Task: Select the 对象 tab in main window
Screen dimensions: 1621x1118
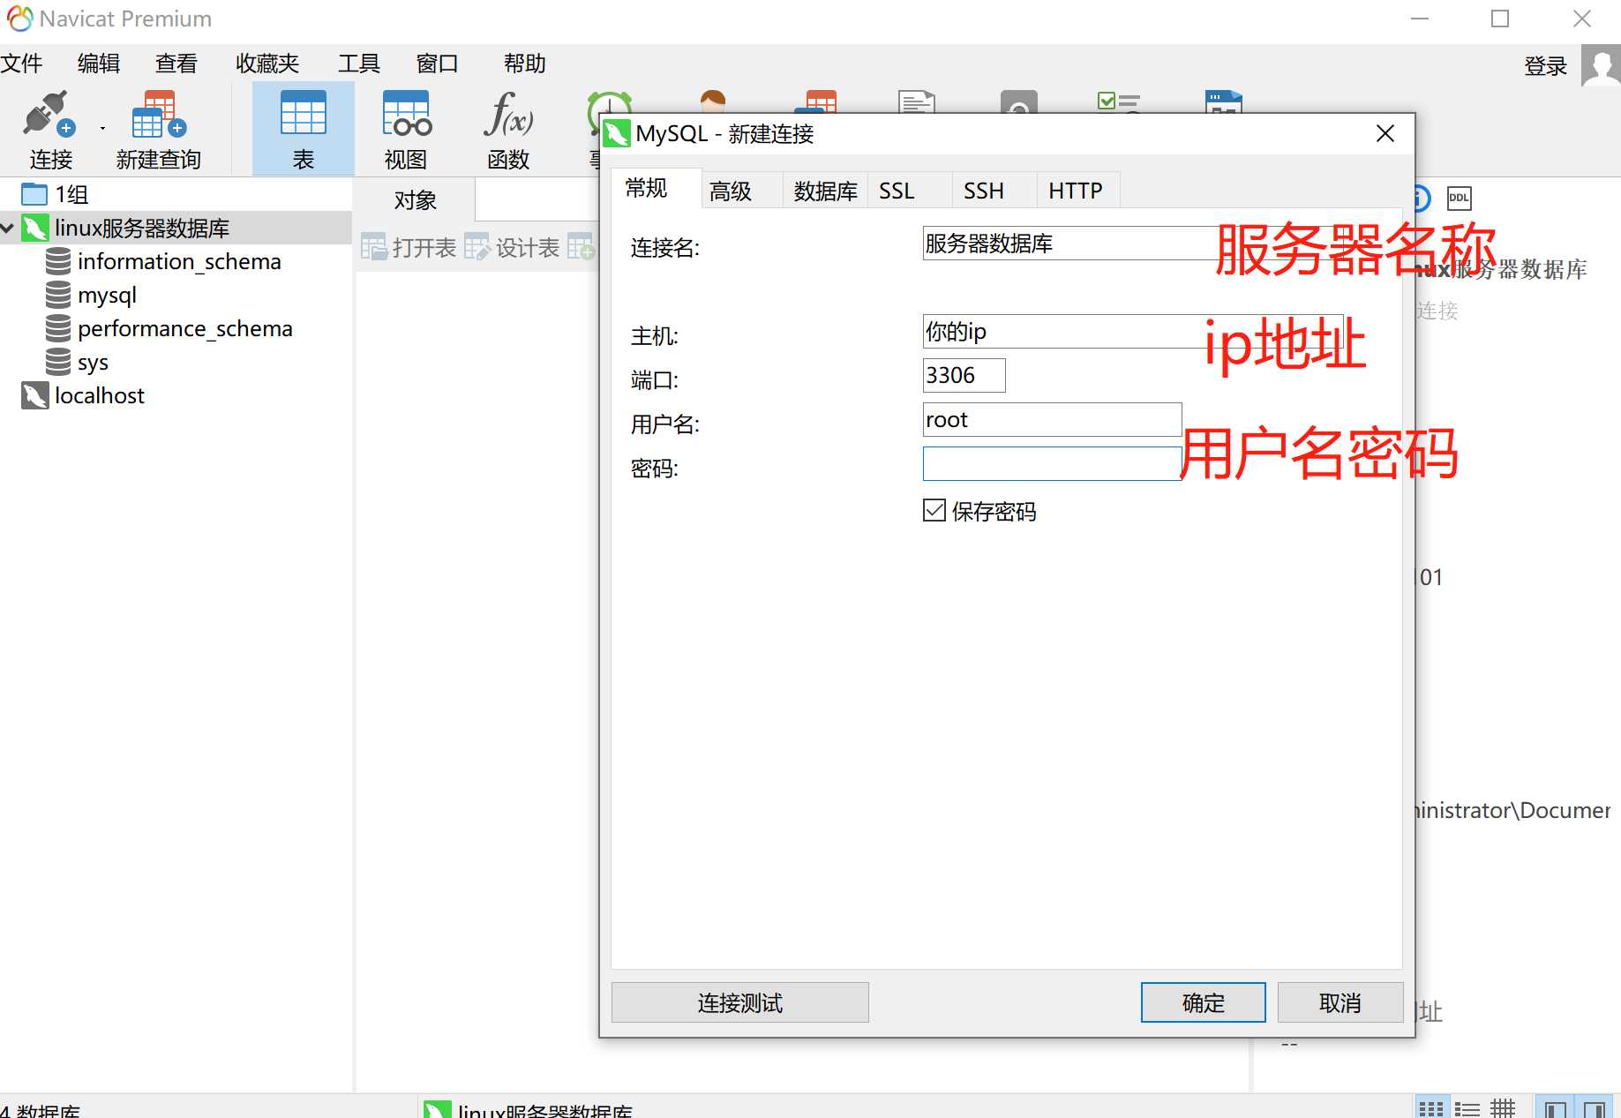Action: (415, 199)
